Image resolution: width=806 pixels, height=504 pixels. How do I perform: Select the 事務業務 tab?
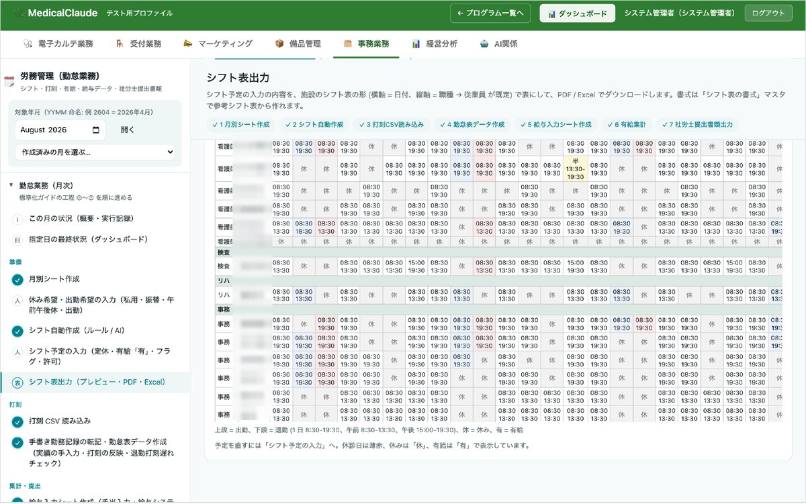(x=366, y=44)
